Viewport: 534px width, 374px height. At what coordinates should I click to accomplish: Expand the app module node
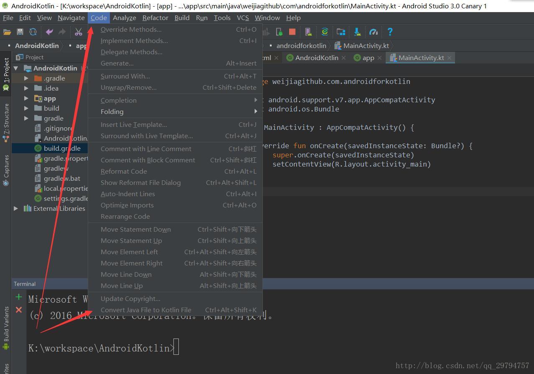click(x=26, y=98)
